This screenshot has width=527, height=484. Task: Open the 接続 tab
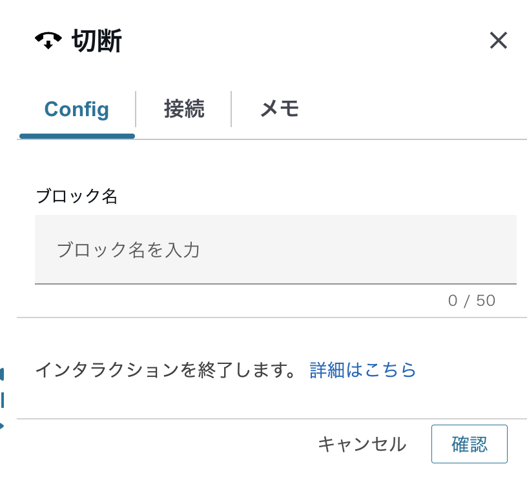(x=184, y=109)
